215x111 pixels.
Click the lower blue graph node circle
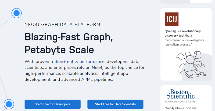point(9,104)
